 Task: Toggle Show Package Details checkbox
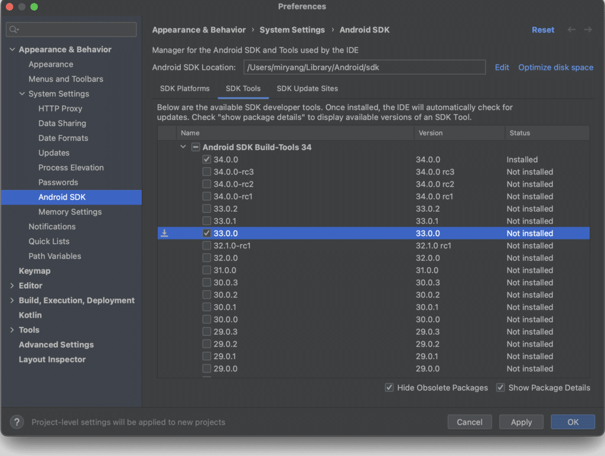coord(500,387)
